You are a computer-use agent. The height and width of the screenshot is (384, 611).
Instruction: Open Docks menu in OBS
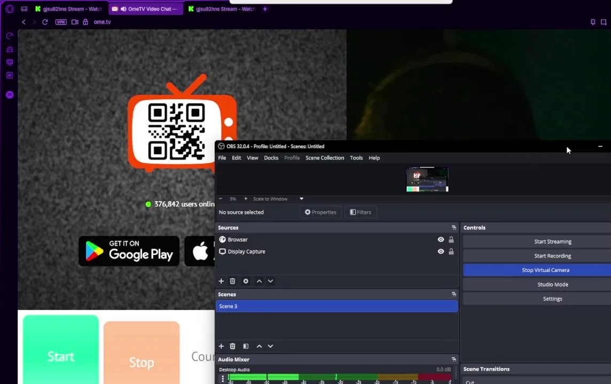click(x=271, y=157)
